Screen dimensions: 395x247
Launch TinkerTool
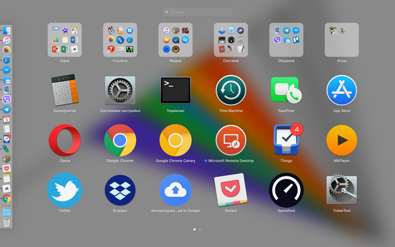(x=342, y=189)
